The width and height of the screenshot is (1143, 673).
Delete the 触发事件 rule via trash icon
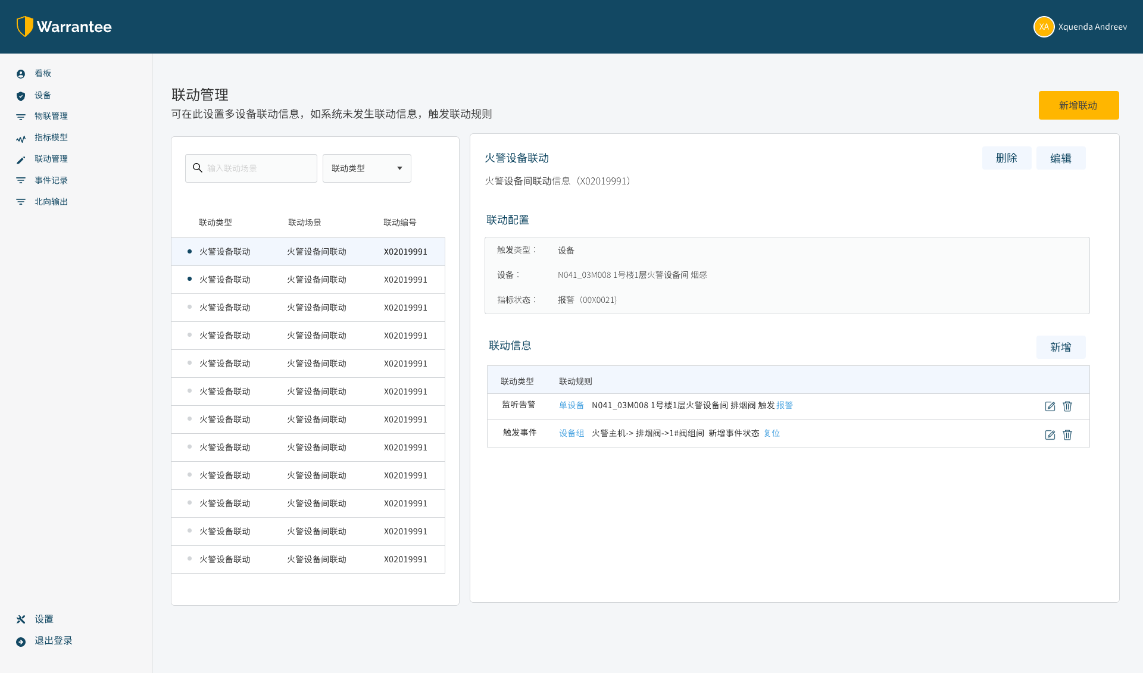coord(1067,435)
